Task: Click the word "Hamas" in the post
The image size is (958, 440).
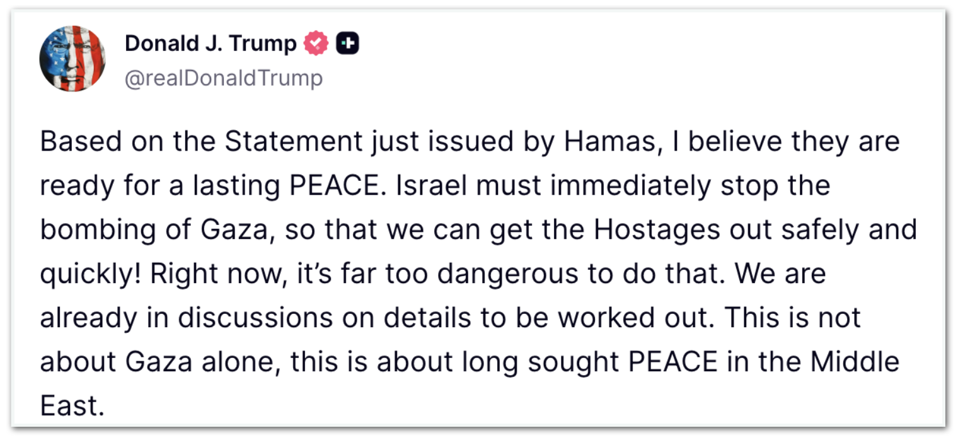Action: 606,142
